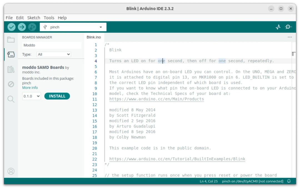
Task: Click the notifications bell in status bar
Action: (289, 181)
